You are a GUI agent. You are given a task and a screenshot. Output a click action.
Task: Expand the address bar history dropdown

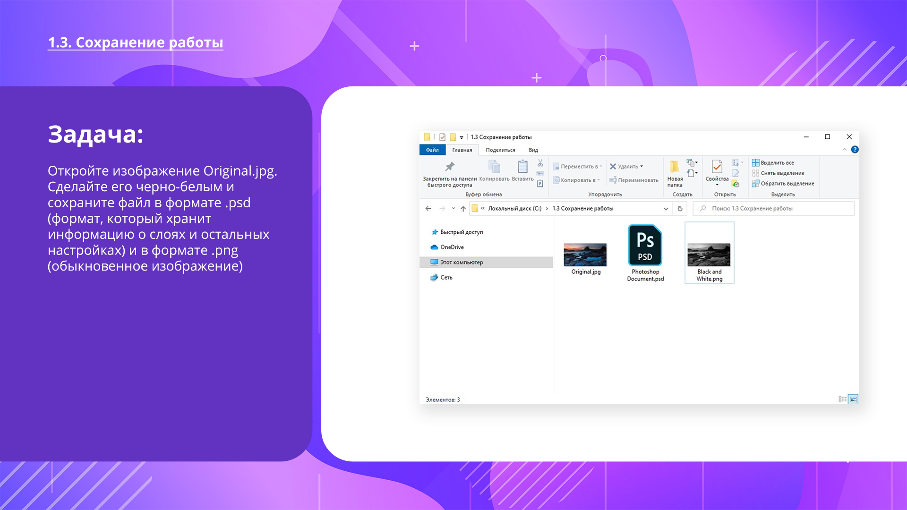click(666, 209)
